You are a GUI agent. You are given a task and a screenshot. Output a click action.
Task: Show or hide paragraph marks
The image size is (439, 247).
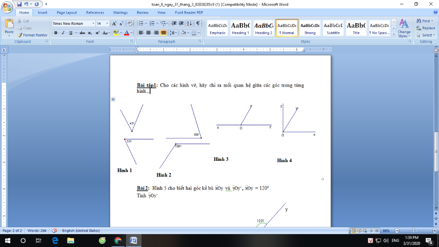point(198,24)
